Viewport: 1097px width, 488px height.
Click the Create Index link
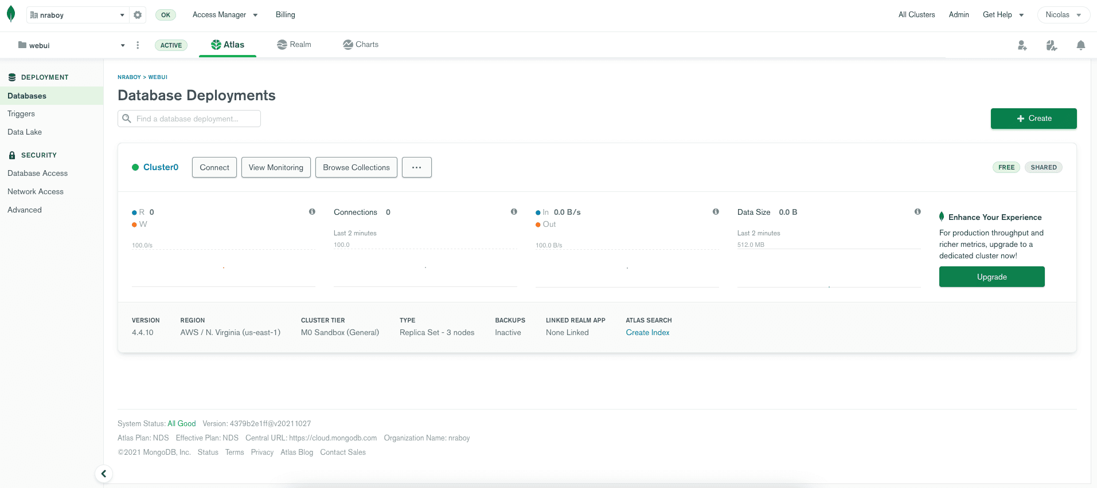pos(647,333)
